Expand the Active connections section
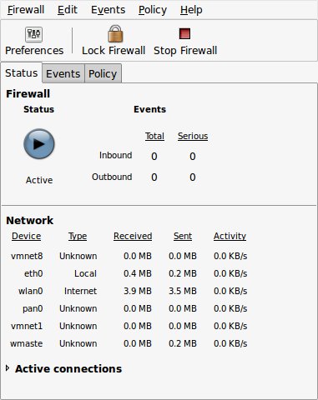The image size is (318, 400). 8,368
